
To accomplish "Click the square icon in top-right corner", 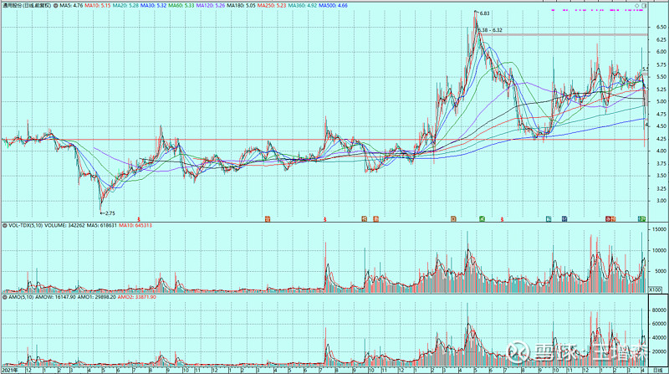I will (646, 5).
